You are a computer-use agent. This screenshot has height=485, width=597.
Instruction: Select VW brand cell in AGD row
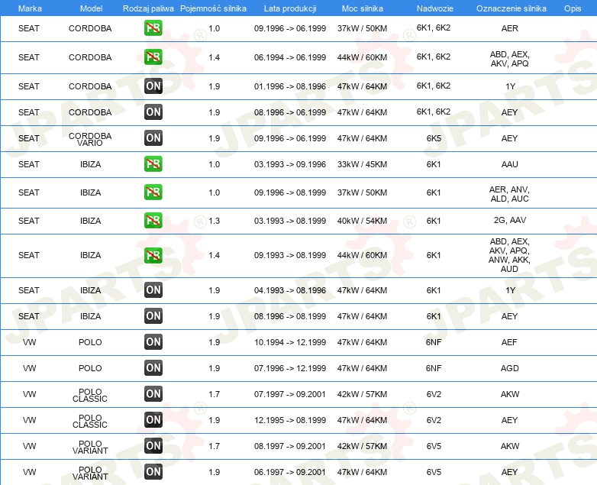pyautogui.click(x=29, y=368)
